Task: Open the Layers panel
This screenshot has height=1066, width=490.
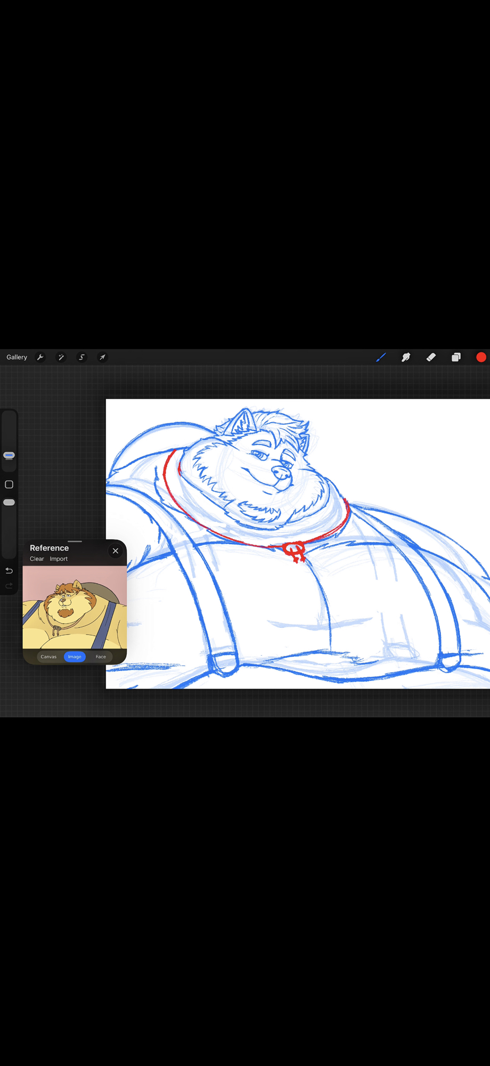Action: 456,357
